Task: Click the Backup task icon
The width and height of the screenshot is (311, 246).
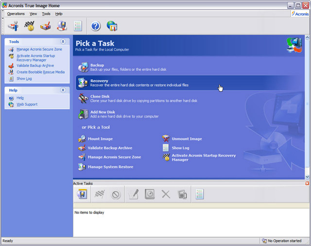Action: [x=83, y=67]
